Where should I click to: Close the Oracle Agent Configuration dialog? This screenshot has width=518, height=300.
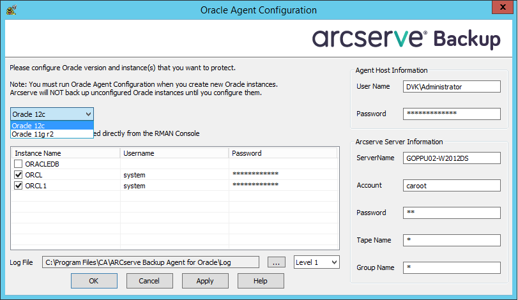click(503, 7)
